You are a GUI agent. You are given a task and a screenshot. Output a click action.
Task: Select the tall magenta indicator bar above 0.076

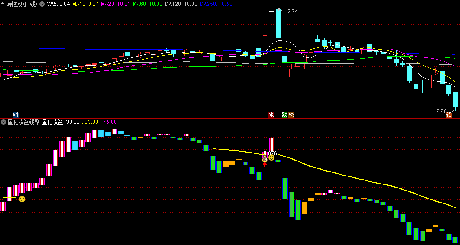(x=272, y=145)
